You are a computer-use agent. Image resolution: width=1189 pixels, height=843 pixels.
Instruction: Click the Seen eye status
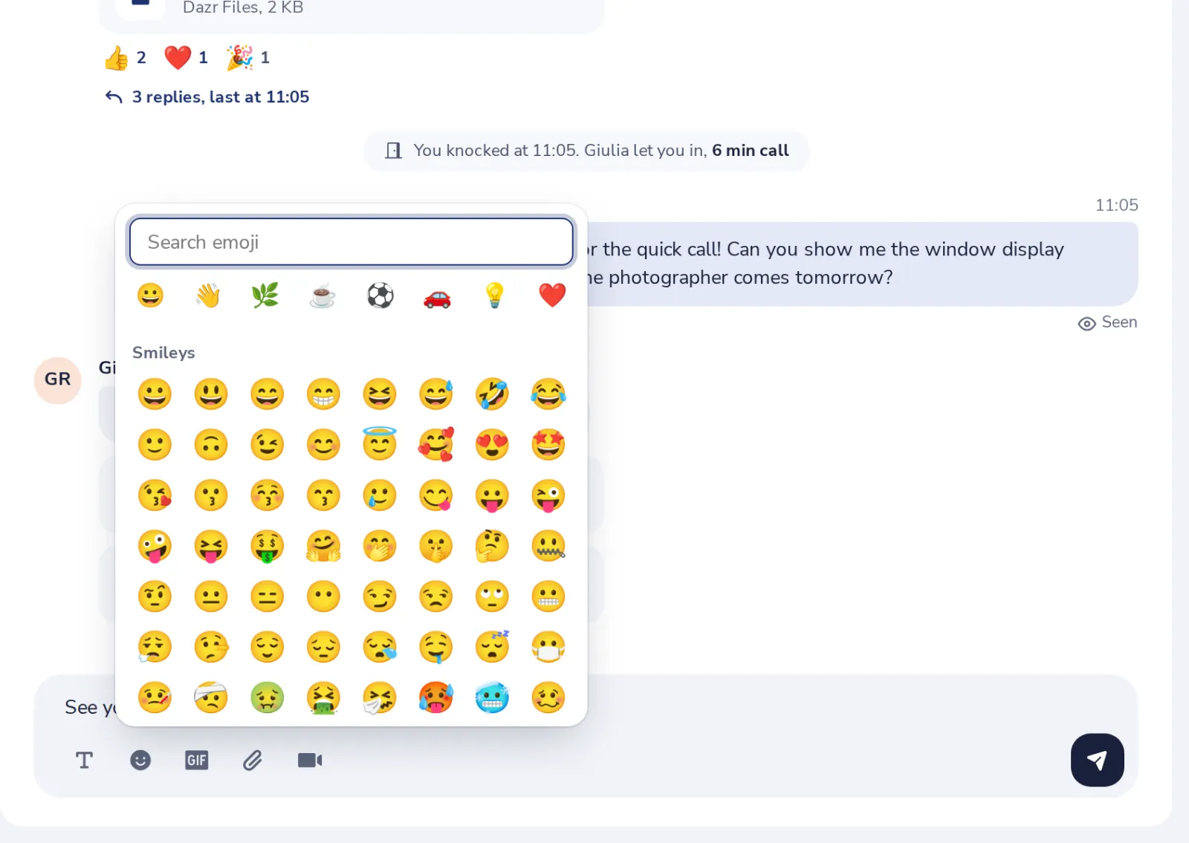tap(1107, 322)
